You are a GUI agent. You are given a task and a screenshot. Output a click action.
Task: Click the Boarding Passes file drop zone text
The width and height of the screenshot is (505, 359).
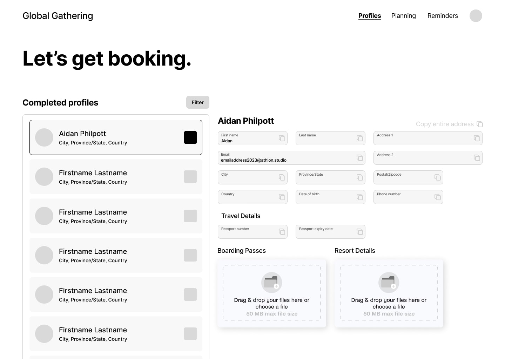(272, 303)
